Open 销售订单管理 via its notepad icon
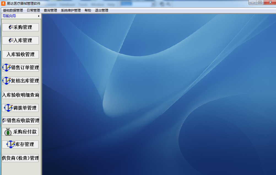The image size is (276, 175). point(7,67)
